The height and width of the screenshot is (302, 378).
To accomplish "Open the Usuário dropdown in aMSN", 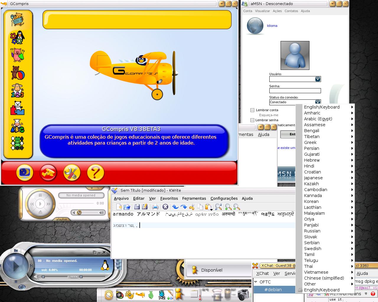I will tap(318, 79).
